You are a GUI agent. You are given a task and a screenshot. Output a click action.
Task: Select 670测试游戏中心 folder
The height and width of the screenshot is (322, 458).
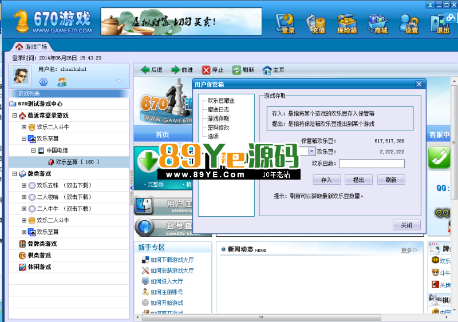[36, 104]
